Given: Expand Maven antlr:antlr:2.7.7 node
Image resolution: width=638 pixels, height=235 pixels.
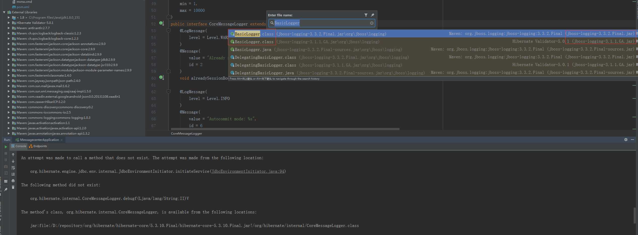Looking at the screenshot, I should pyautogui.click(x=9, y=28).
